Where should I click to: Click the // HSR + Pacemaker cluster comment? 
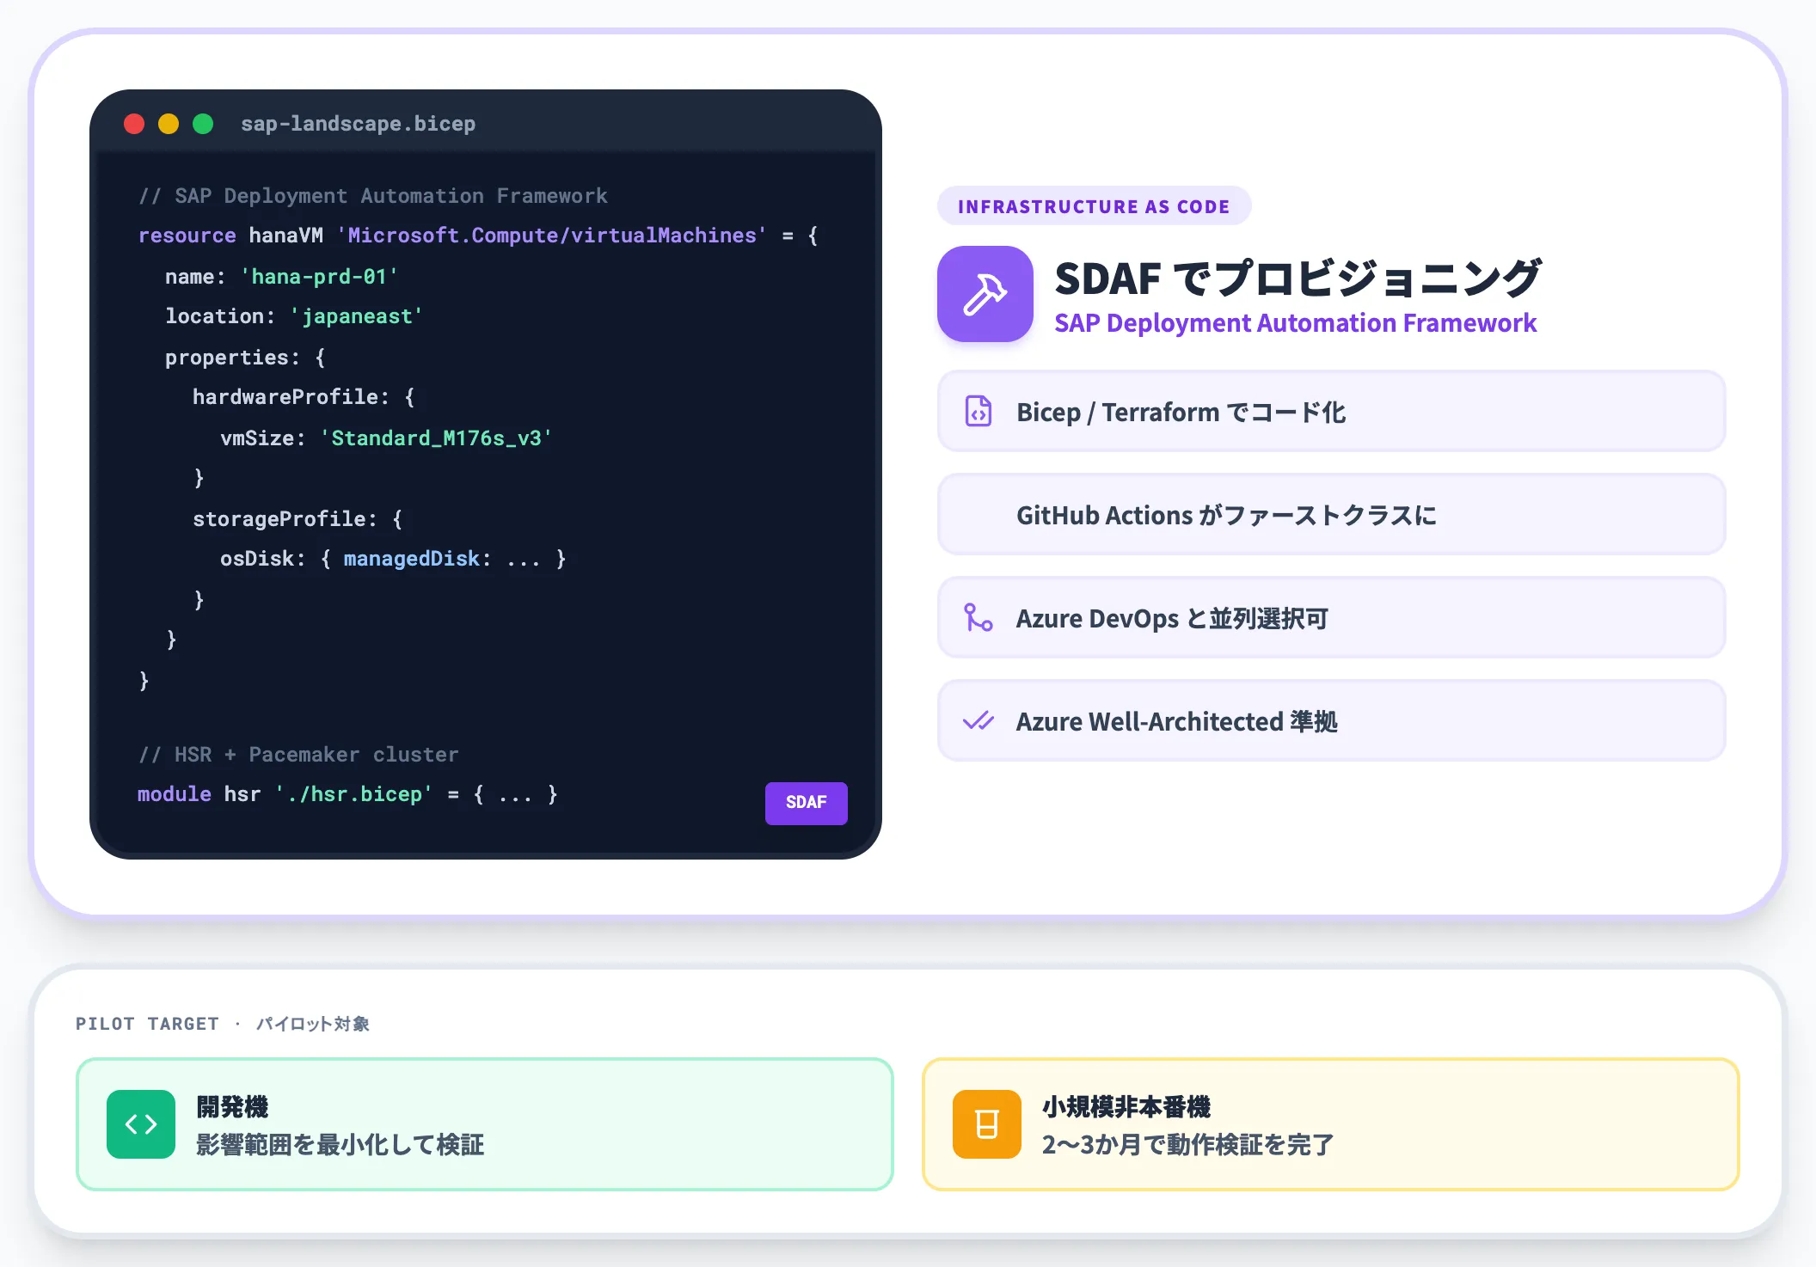298,755
